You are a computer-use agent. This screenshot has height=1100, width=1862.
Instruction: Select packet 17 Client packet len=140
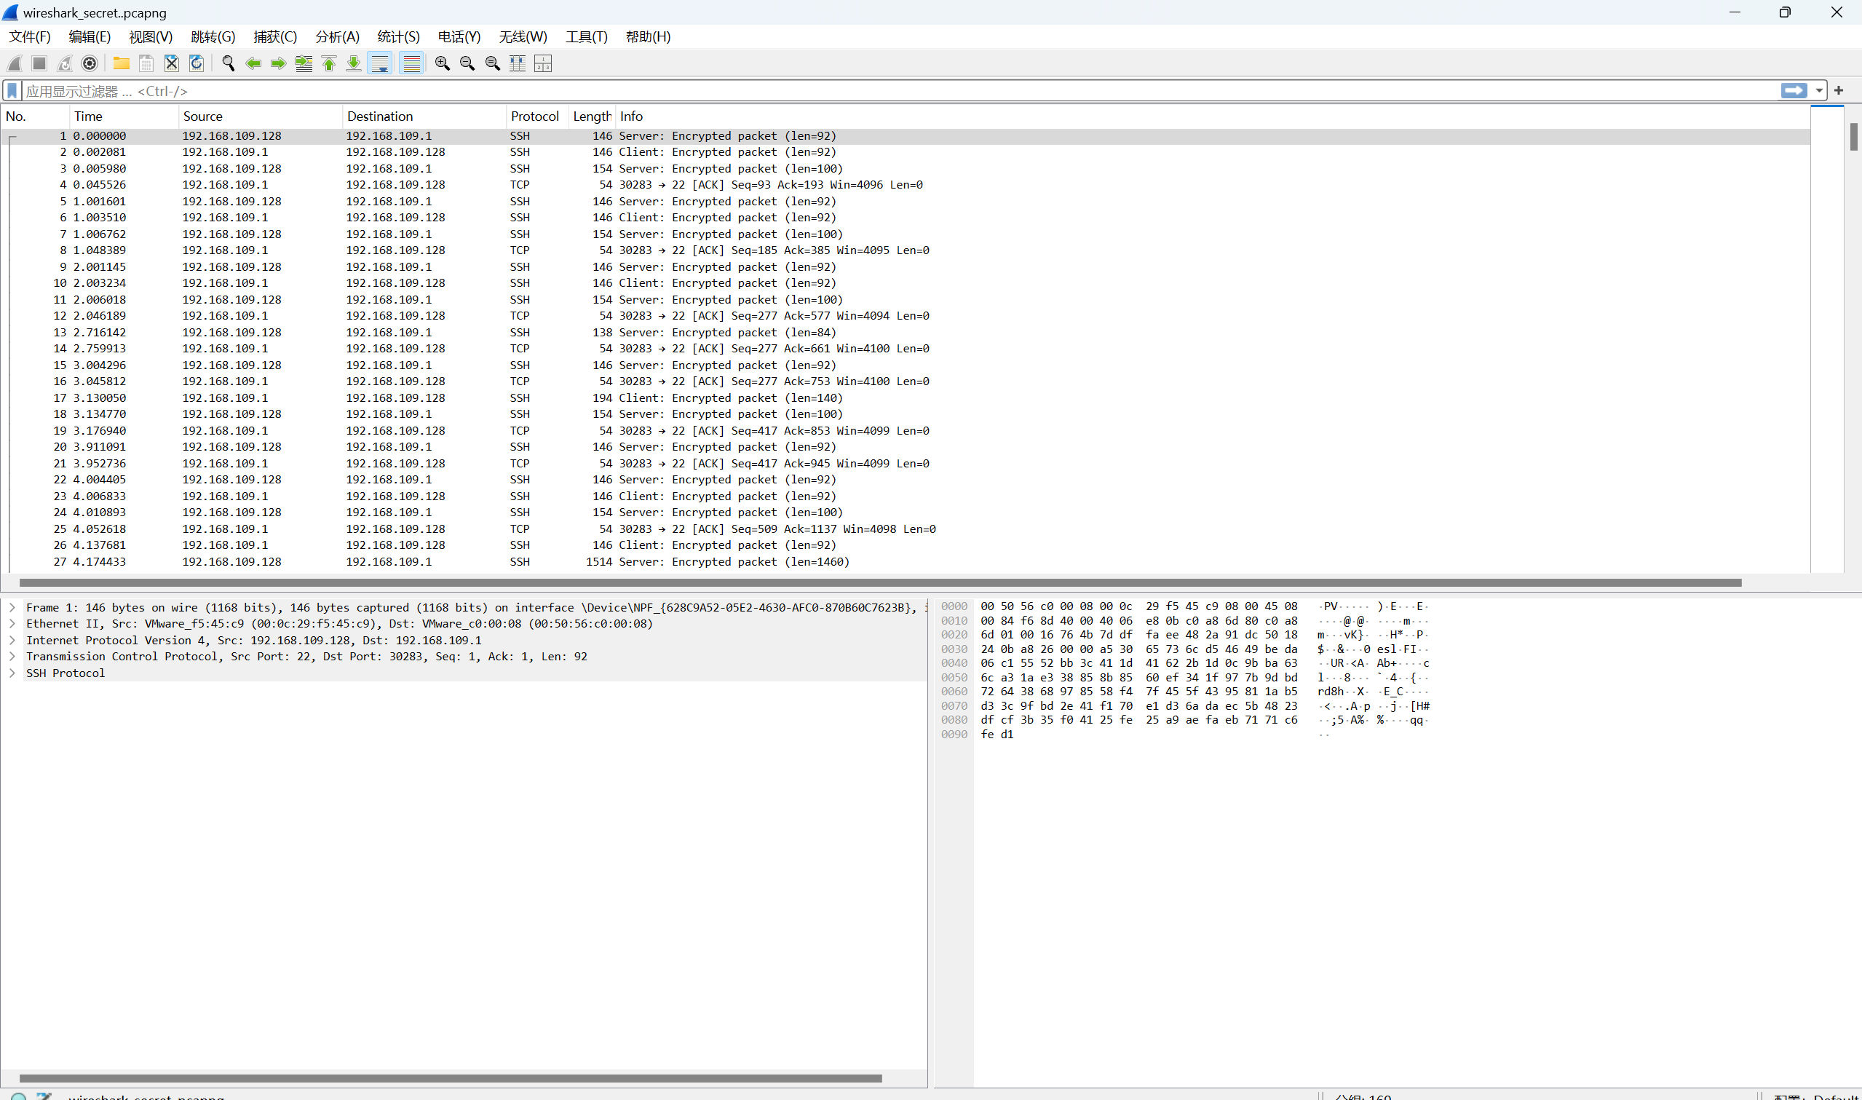[x=906, y=397]
